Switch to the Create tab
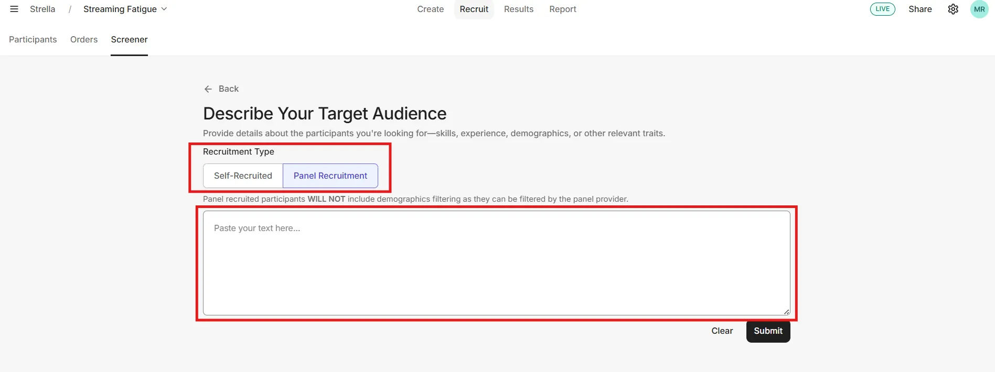The image size is (995, 372). point(431,9)
